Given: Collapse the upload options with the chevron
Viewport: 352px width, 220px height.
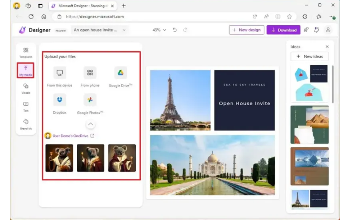Looking at the screenshot, I should [90, 124].
